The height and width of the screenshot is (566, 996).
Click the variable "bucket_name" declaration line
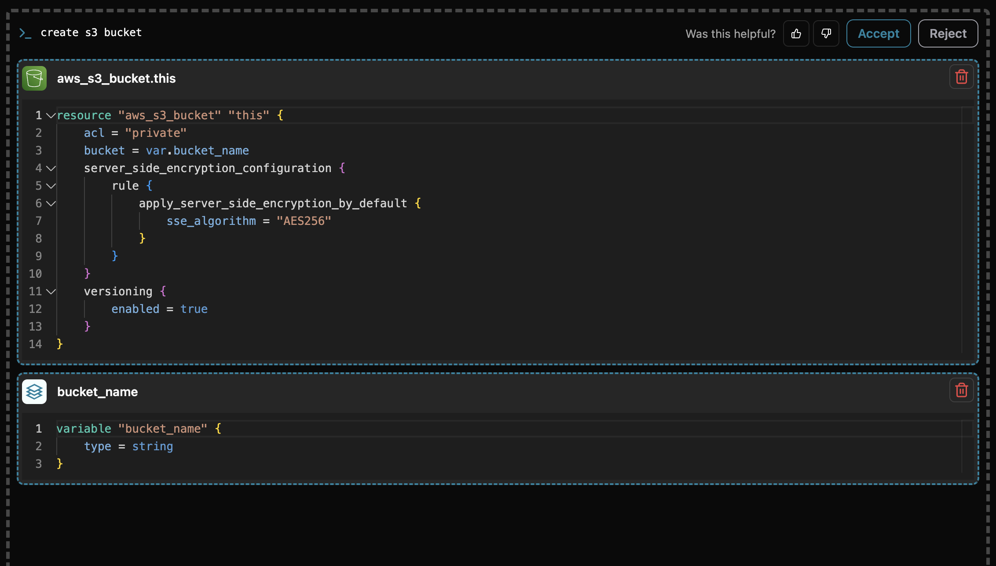click(139, 429)
